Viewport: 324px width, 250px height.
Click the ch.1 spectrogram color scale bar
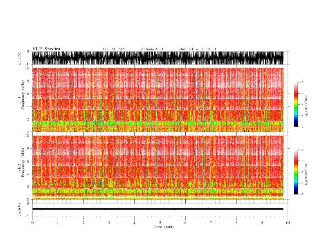[296, 105]
